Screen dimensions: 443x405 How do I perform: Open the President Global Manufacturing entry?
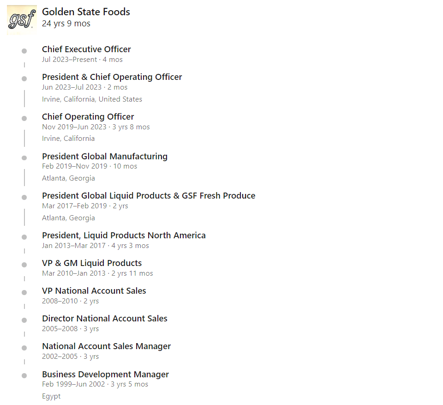(x=104, y=157)
